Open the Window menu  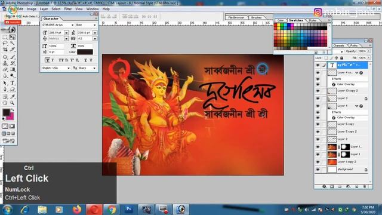93,9
